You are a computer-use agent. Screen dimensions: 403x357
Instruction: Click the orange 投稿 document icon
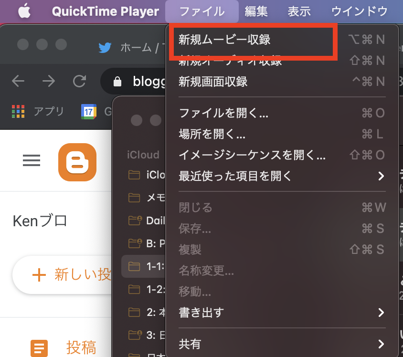[x=39, y=348]
